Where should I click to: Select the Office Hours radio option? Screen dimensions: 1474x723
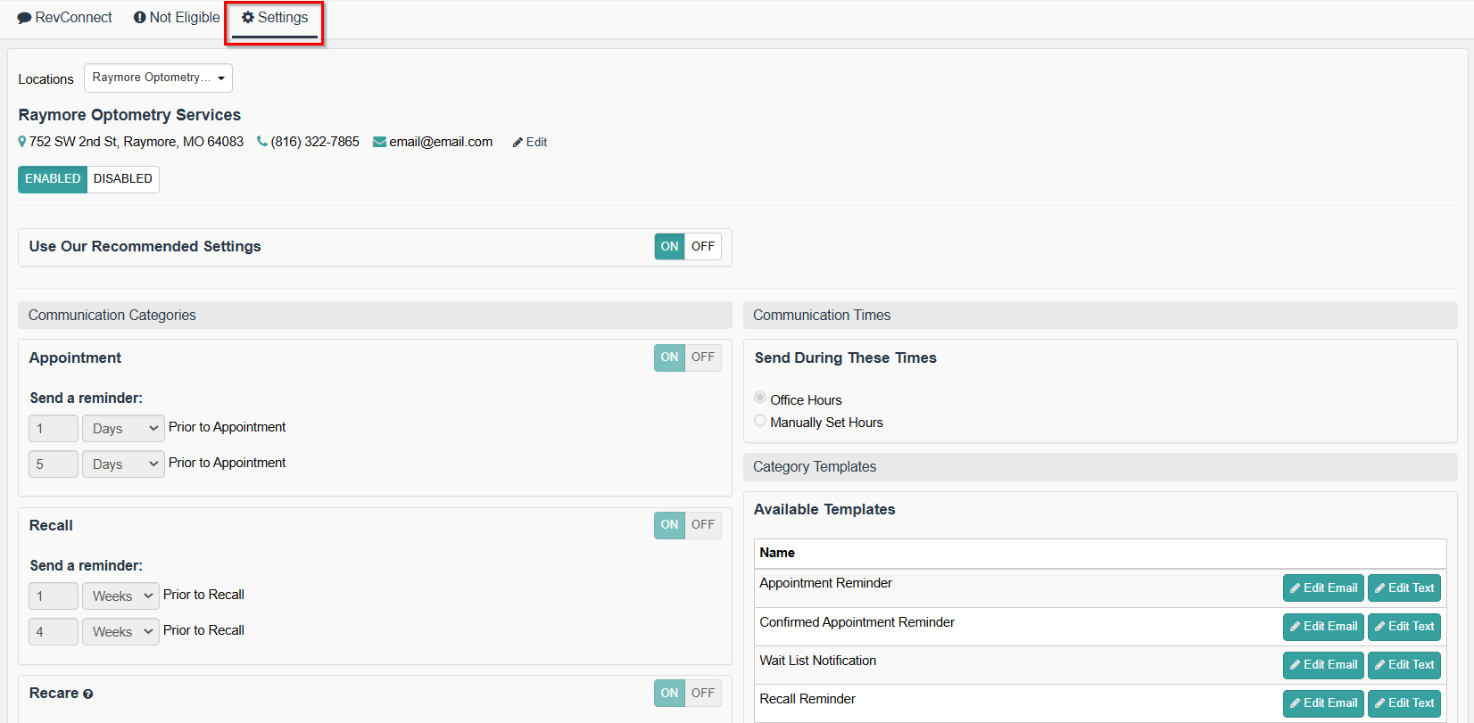[760, 398]
